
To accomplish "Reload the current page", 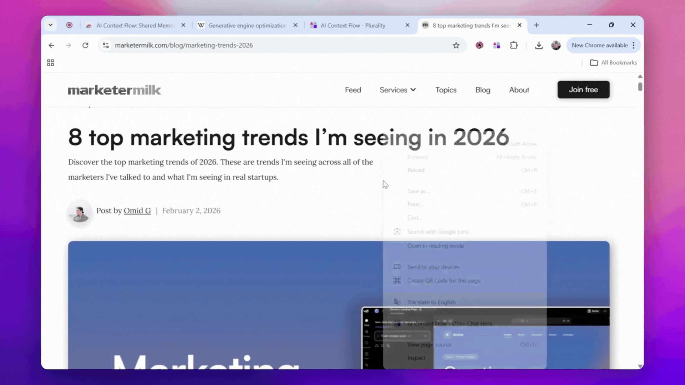I will (x=85, y=45).
